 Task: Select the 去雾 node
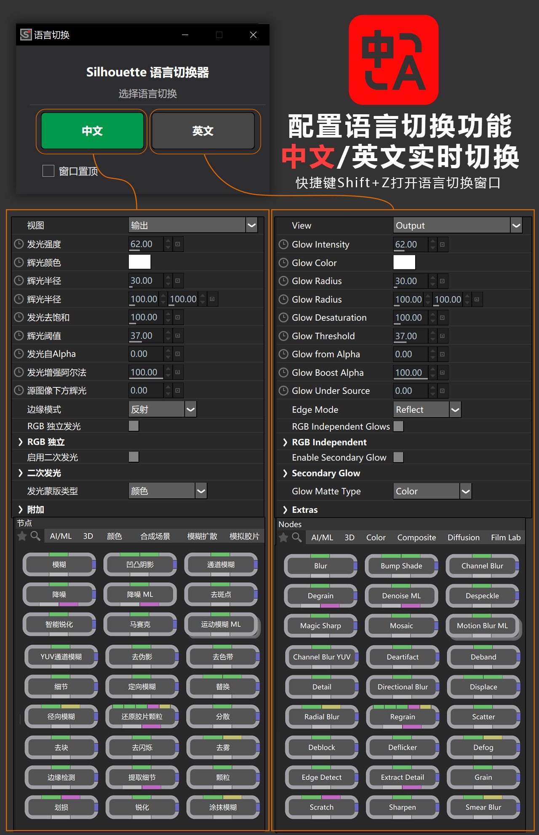click(x=223, y=747)
